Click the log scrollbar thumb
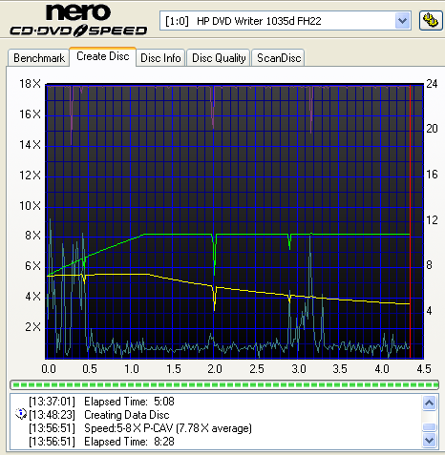The height and width of the screenshot is (455, 445). pyautogui.click(x=429, y=427)
